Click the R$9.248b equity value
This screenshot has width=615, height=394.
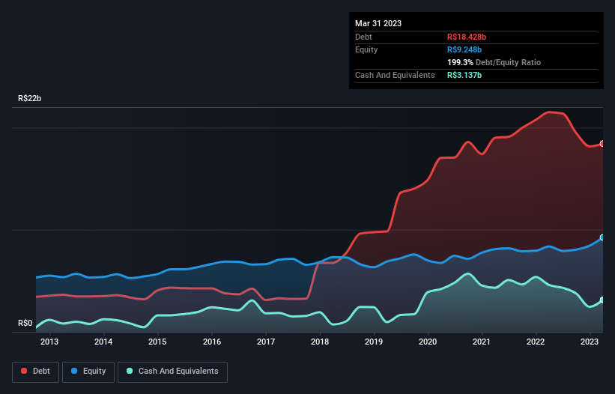(464, 49)
